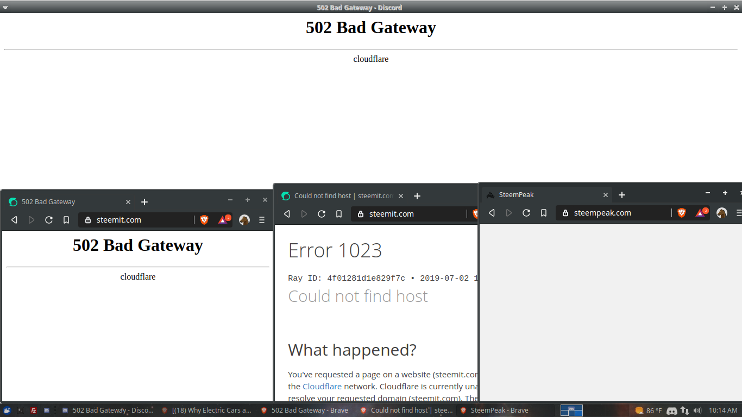Open a new tab in the 502 Bad Gateway window
742x417 pixels.
144,201
